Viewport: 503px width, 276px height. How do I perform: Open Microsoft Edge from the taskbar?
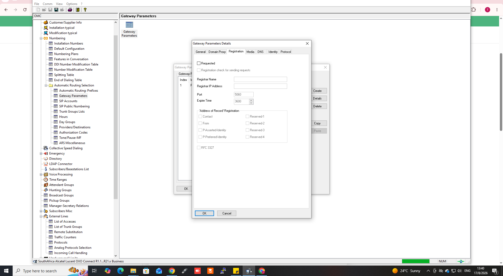(121, 271)
